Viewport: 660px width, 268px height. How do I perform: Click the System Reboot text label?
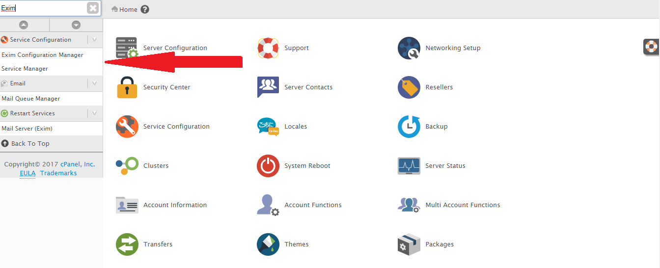coord(307,166)
